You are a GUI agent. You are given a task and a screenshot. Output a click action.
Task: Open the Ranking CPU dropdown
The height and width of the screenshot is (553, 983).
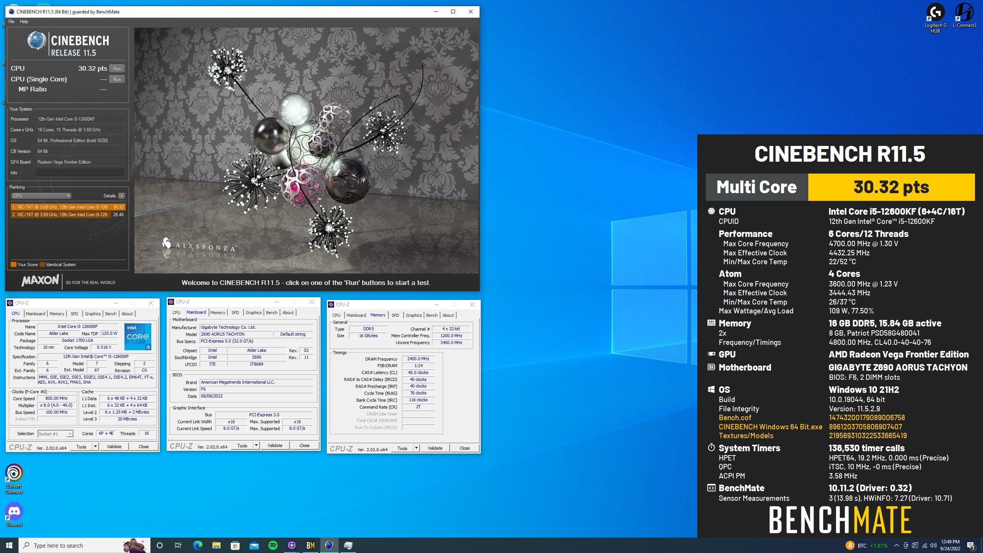pyautogui.click(x=41, y=196)
